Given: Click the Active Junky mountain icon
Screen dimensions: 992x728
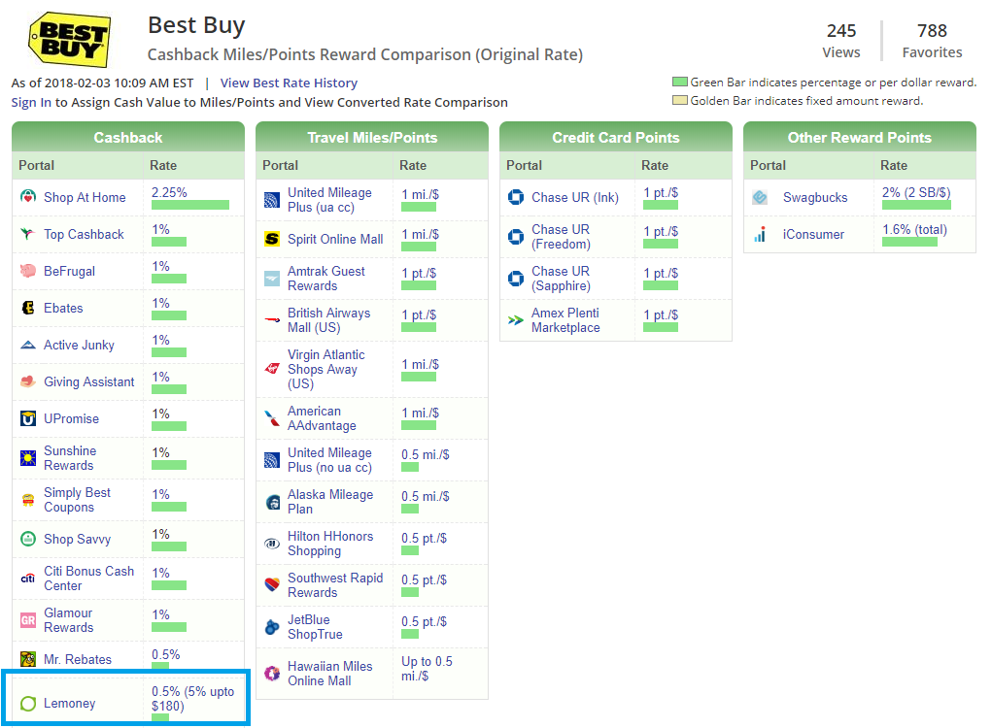Looking at the screenshot, I should (28, 345).
